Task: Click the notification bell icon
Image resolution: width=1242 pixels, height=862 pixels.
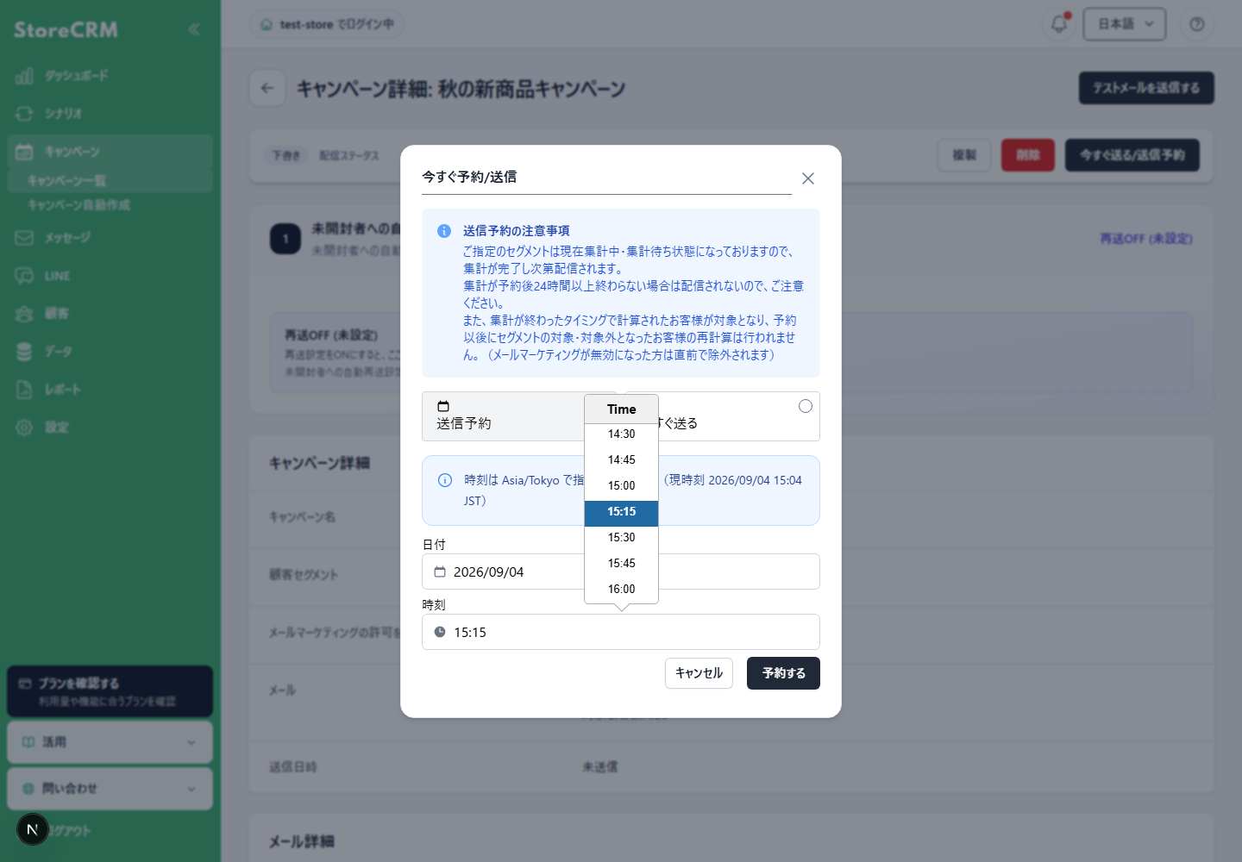Action: (x=1059, y=24)
